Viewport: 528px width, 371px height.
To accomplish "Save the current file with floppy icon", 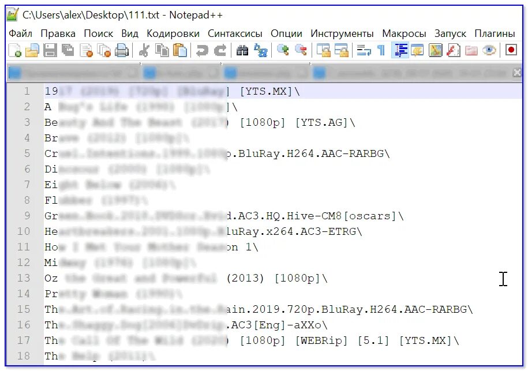I will coord(50,51).
